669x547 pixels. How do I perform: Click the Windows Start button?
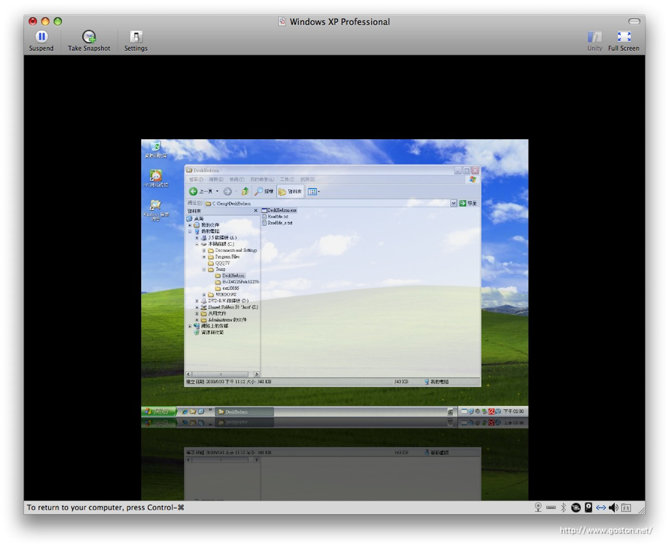point(159,411)
